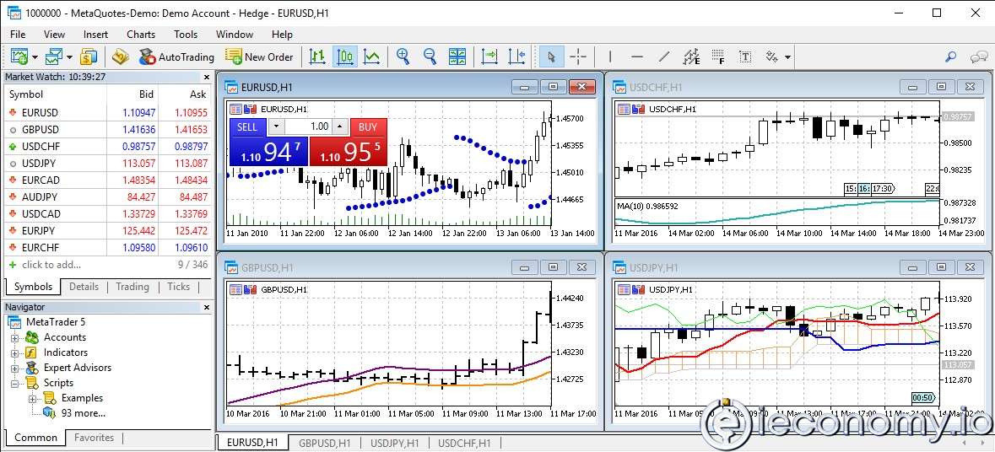Pick the trendline drawing tool

click(x=664, y=56)
